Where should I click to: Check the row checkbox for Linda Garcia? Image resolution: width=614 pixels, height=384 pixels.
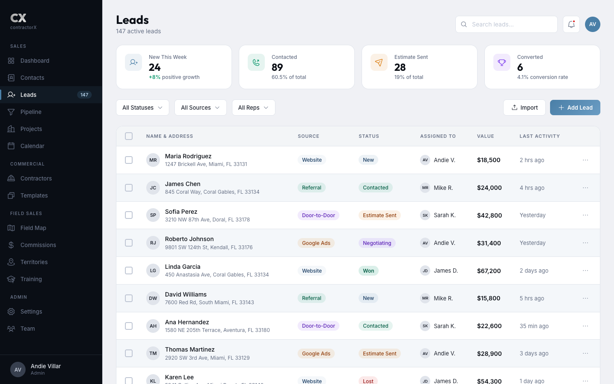click(x=129, y=271)
